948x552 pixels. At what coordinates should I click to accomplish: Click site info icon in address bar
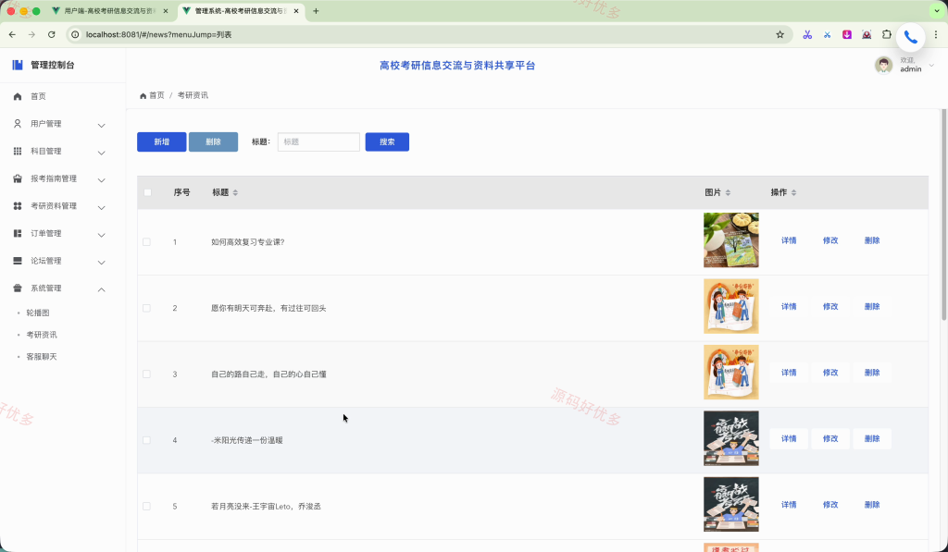pyautogui.click(x=75, y=34)
